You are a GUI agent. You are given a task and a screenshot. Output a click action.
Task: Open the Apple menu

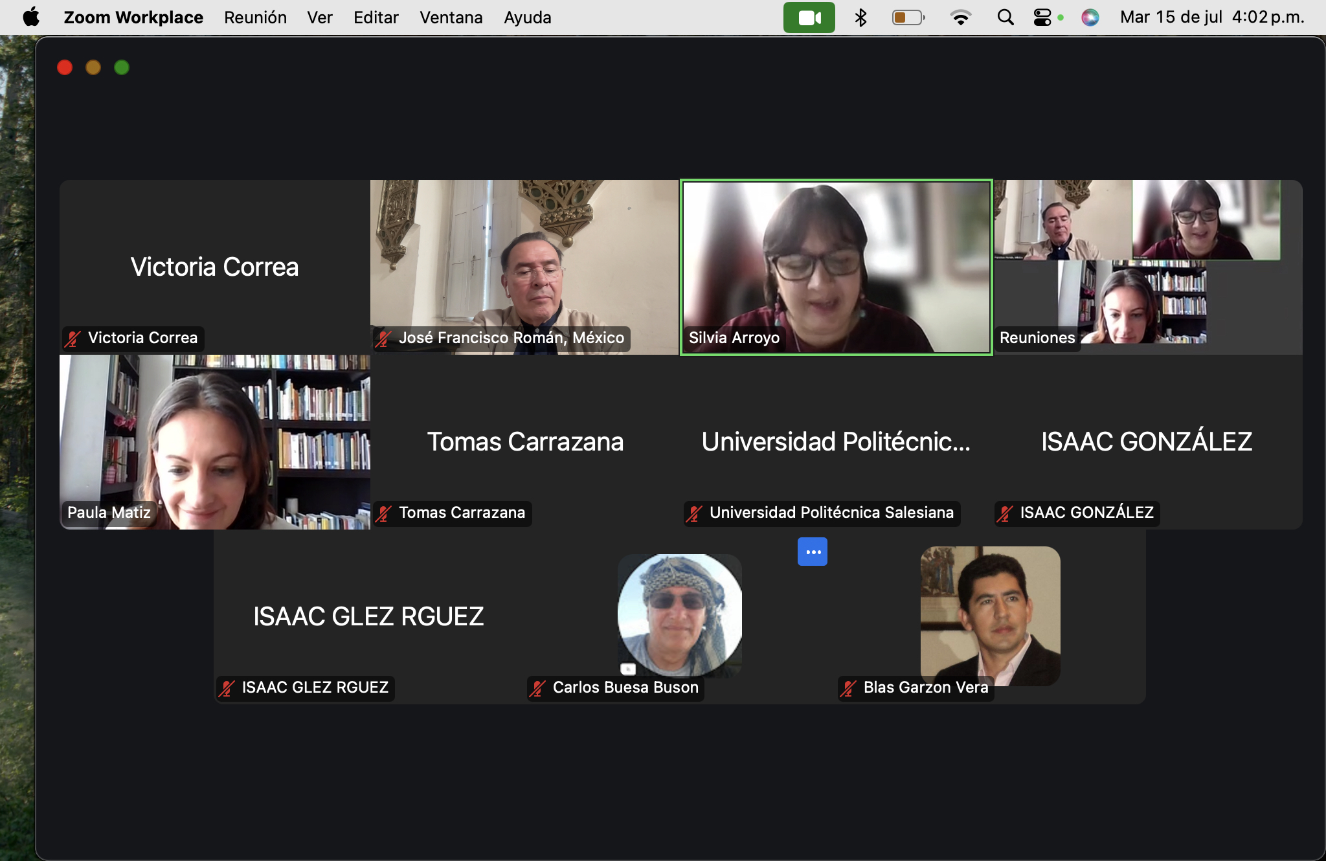(30, 17)
